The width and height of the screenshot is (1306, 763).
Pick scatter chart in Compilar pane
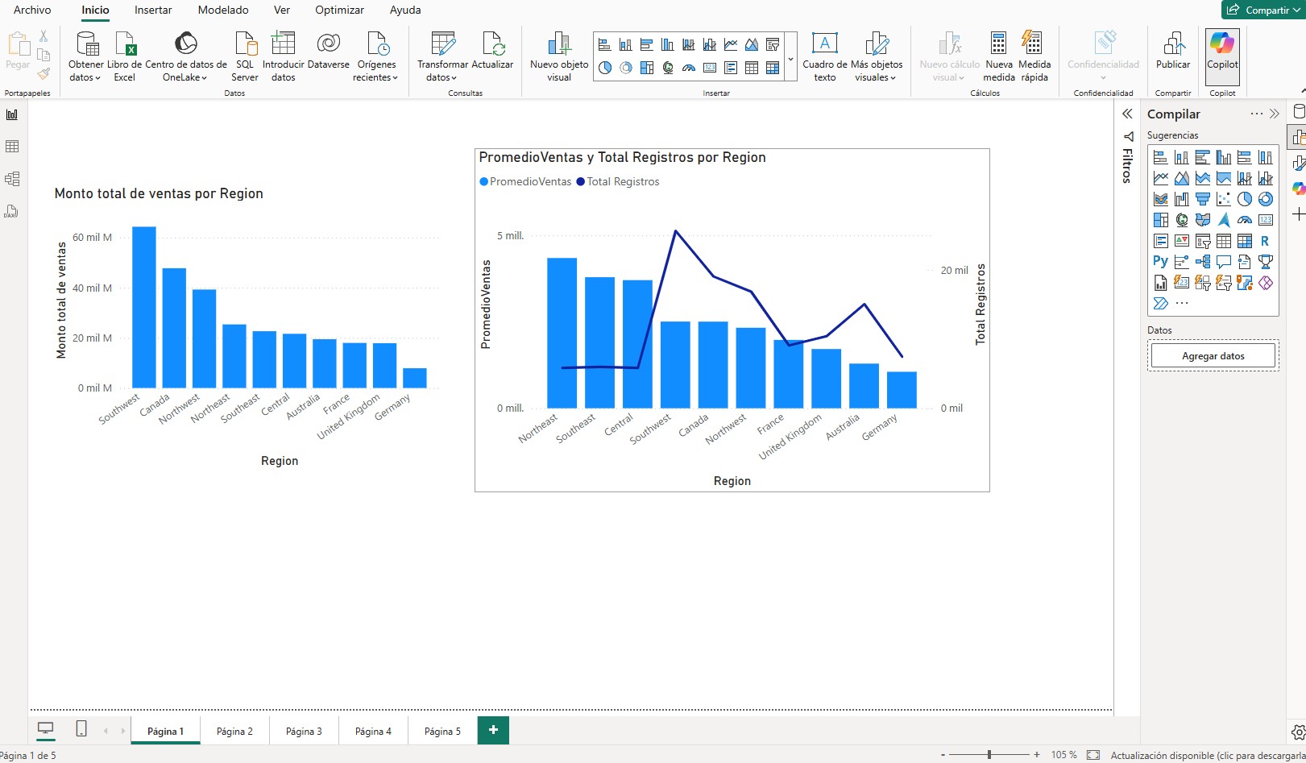pos(1224,199)
